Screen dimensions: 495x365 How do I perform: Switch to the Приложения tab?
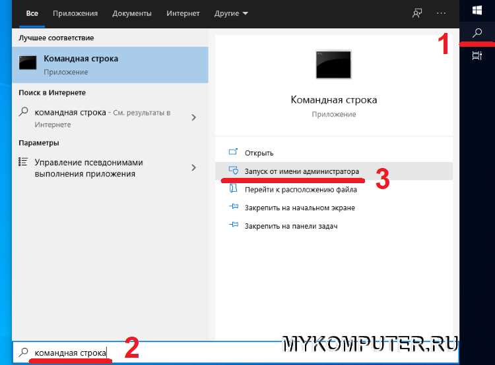coord(75,14)
